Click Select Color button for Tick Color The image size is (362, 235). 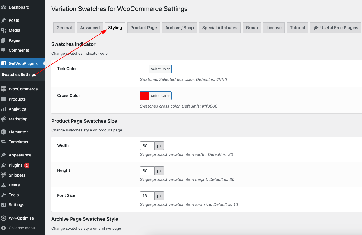(160, 69)
